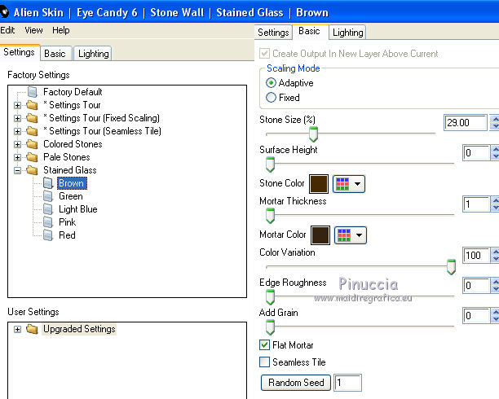Image resolution: width=499 pixels, height=399 pixels.
Task: Click the Red preset file icon
Action: (48, 235)
